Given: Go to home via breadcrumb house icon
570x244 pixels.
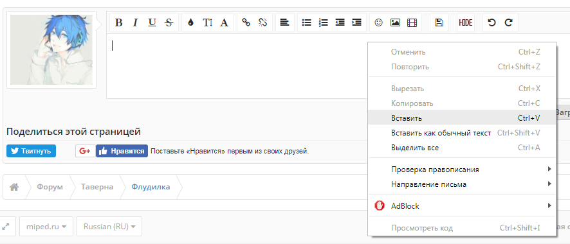Looking at the screenshot, I should coord(14,187).
